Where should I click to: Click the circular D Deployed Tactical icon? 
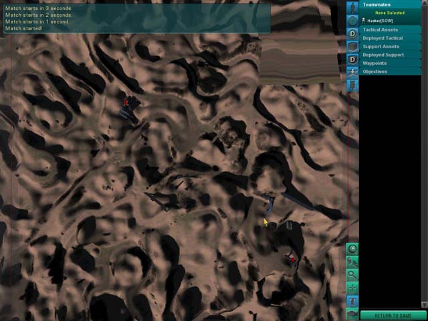[x=352, y=34]
